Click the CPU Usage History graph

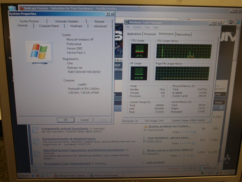184,51
